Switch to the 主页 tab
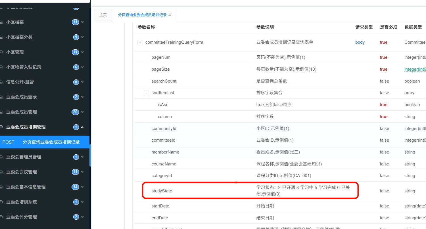The height and width of the screenshot is (229, 426). coord(103,15)
